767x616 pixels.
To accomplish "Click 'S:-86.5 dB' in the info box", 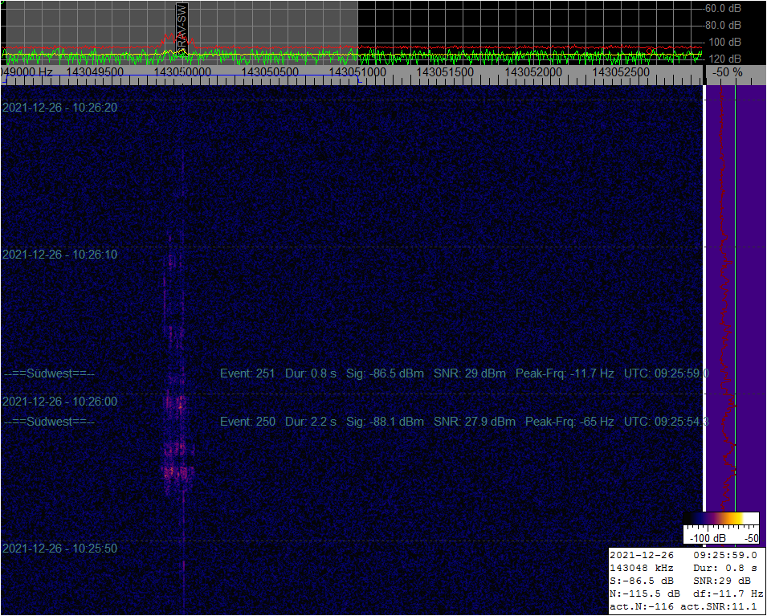I will coord(641,581).
